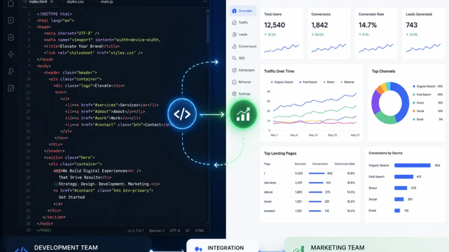The width and height of the screenshot is (449, 252).
Task: Click the Social 201 bar
Action: pyautogui.click(x=399, y=199)
